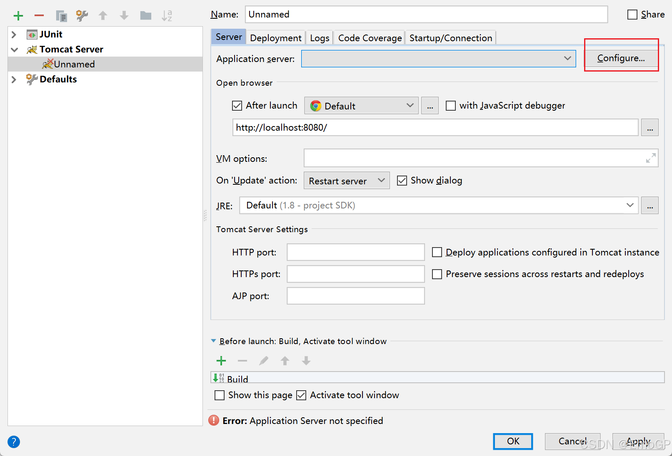Enable Deploy applications configured in Tomcat instance
This screenshot has width=672, height=456.
pos(437,252)
